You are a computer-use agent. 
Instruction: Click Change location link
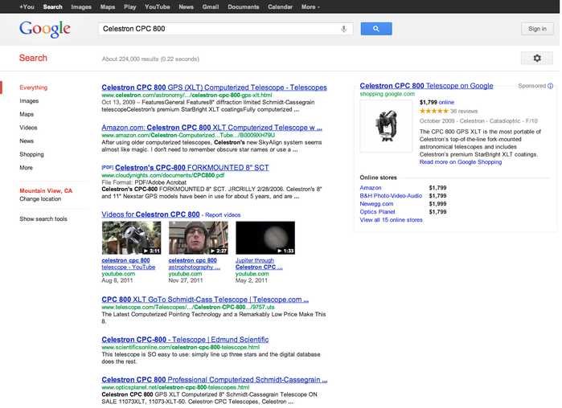pyautogui.click(x=40, y=199)
